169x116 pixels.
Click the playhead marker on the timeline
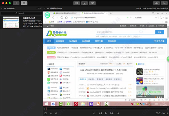47,109
